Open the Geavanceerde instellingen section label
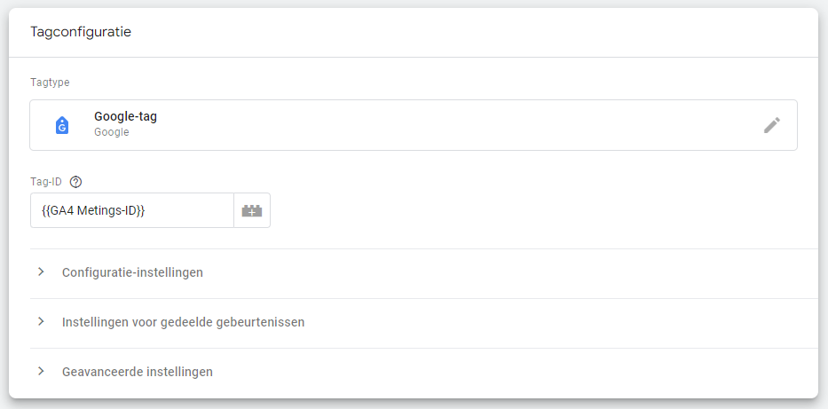The width and height of the screenshot is (828, 409). (137, 372)
